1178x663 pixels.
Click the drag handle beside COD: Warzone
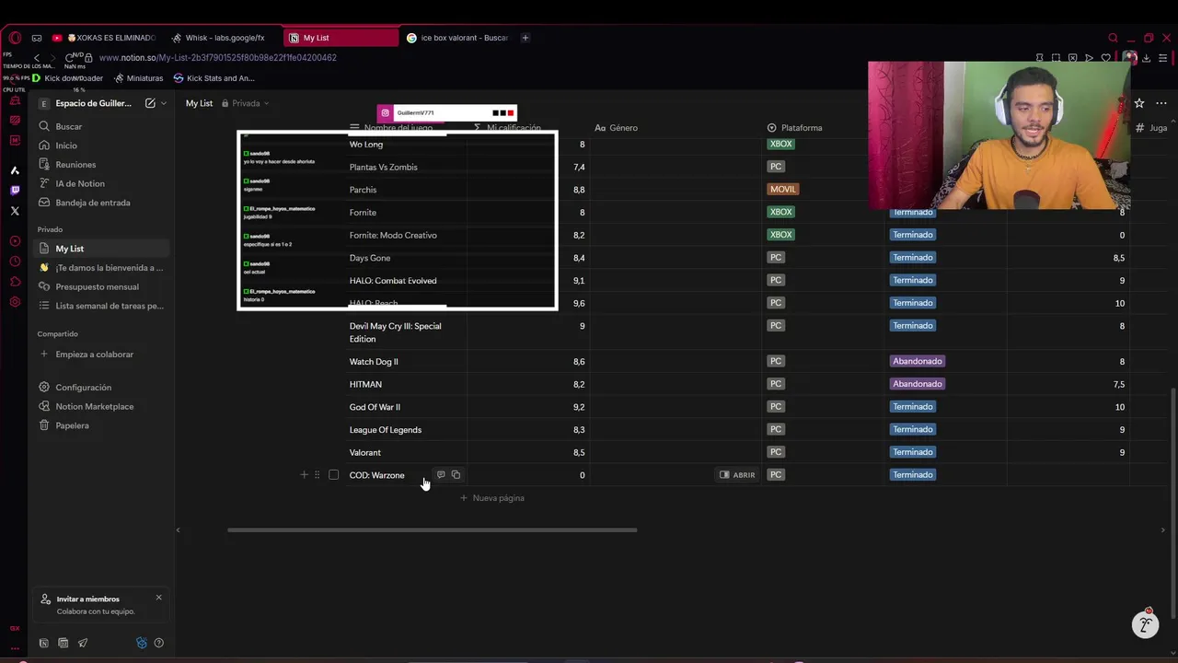317,475
